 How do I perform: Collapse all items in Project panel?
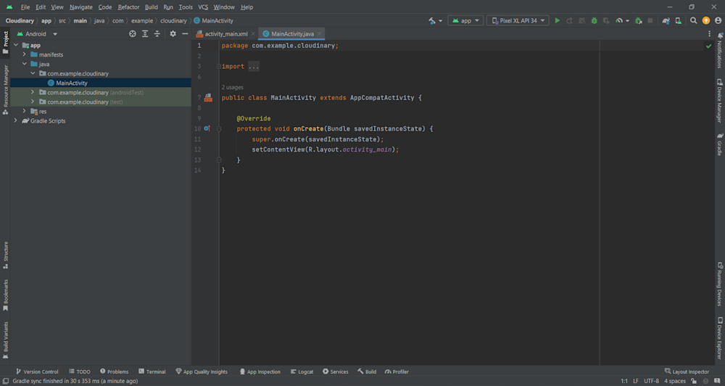point(157,34)
